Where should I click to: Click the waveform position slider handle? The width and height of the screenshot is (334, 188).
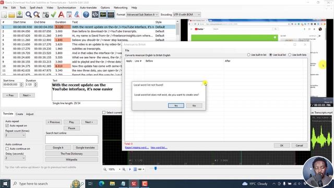pyautogui.click(x=156, y=168)
